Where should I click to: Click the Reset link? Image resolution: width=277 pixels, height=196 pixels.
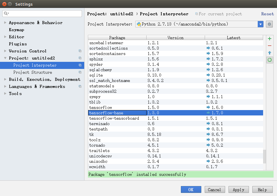[267, 14]
